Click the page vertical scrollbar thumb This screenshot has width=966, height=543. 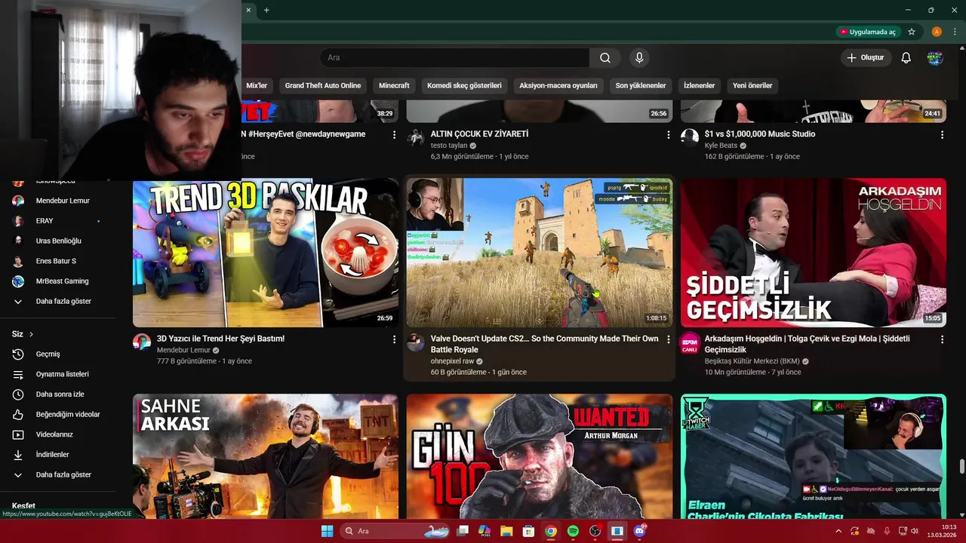(961, 467)
